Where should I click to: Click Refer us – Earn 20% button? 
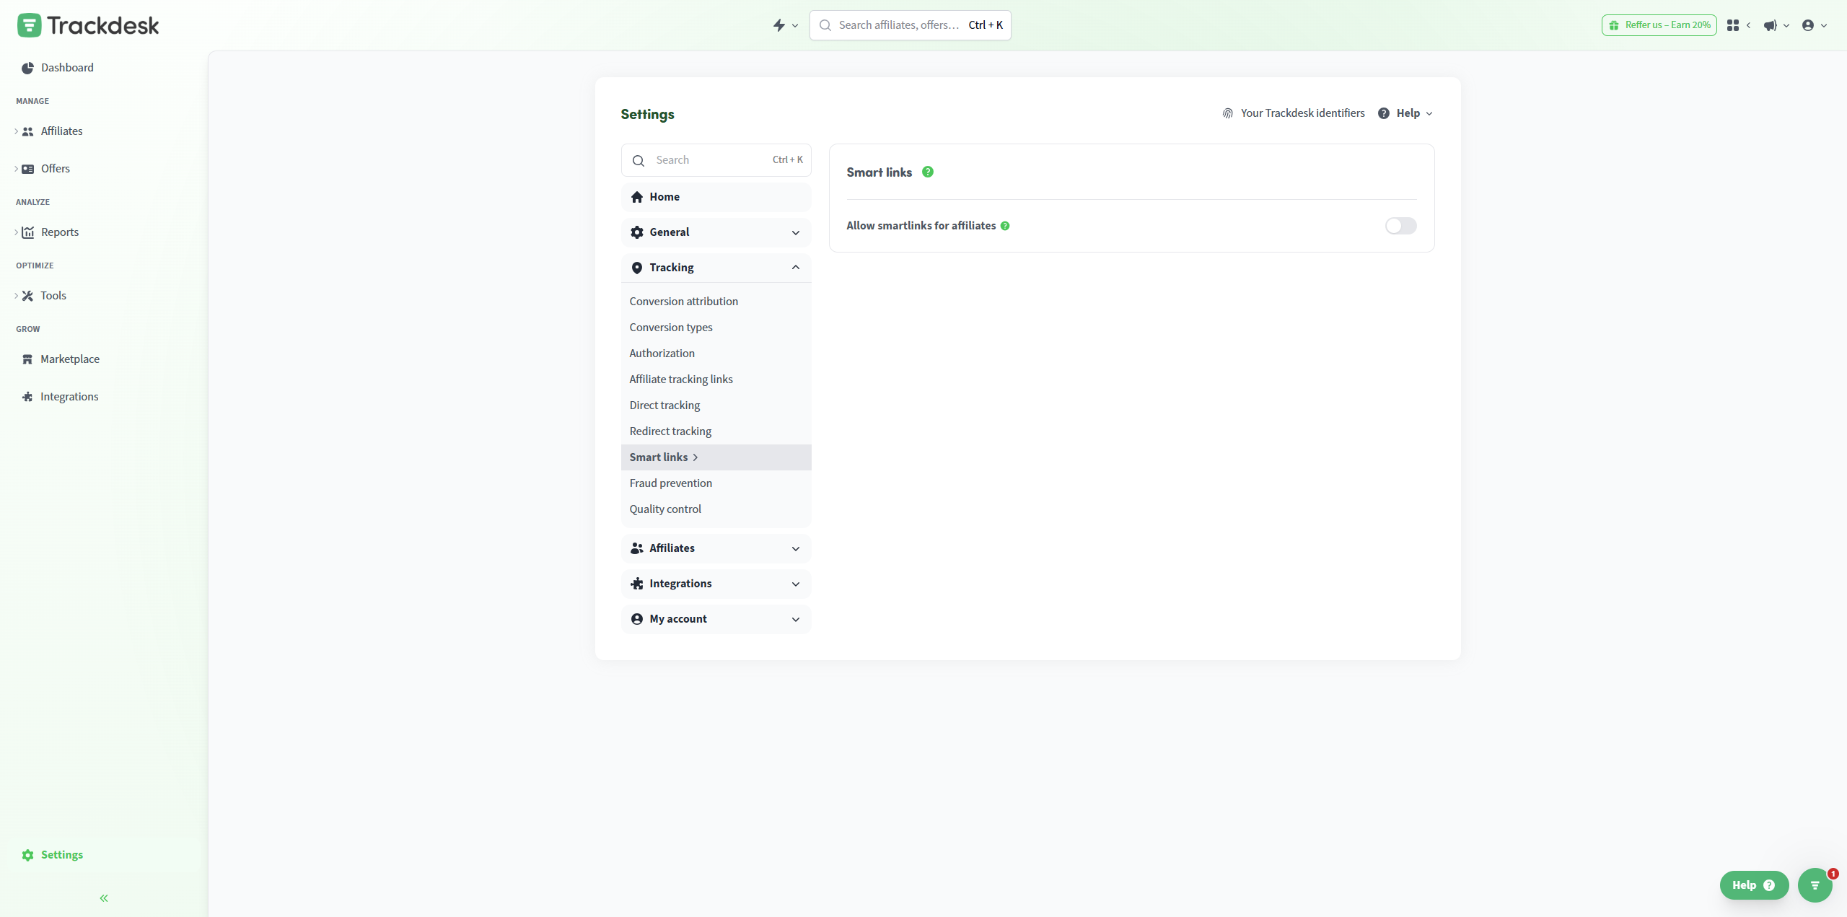pyautogui.click(x=1659, y=25)
